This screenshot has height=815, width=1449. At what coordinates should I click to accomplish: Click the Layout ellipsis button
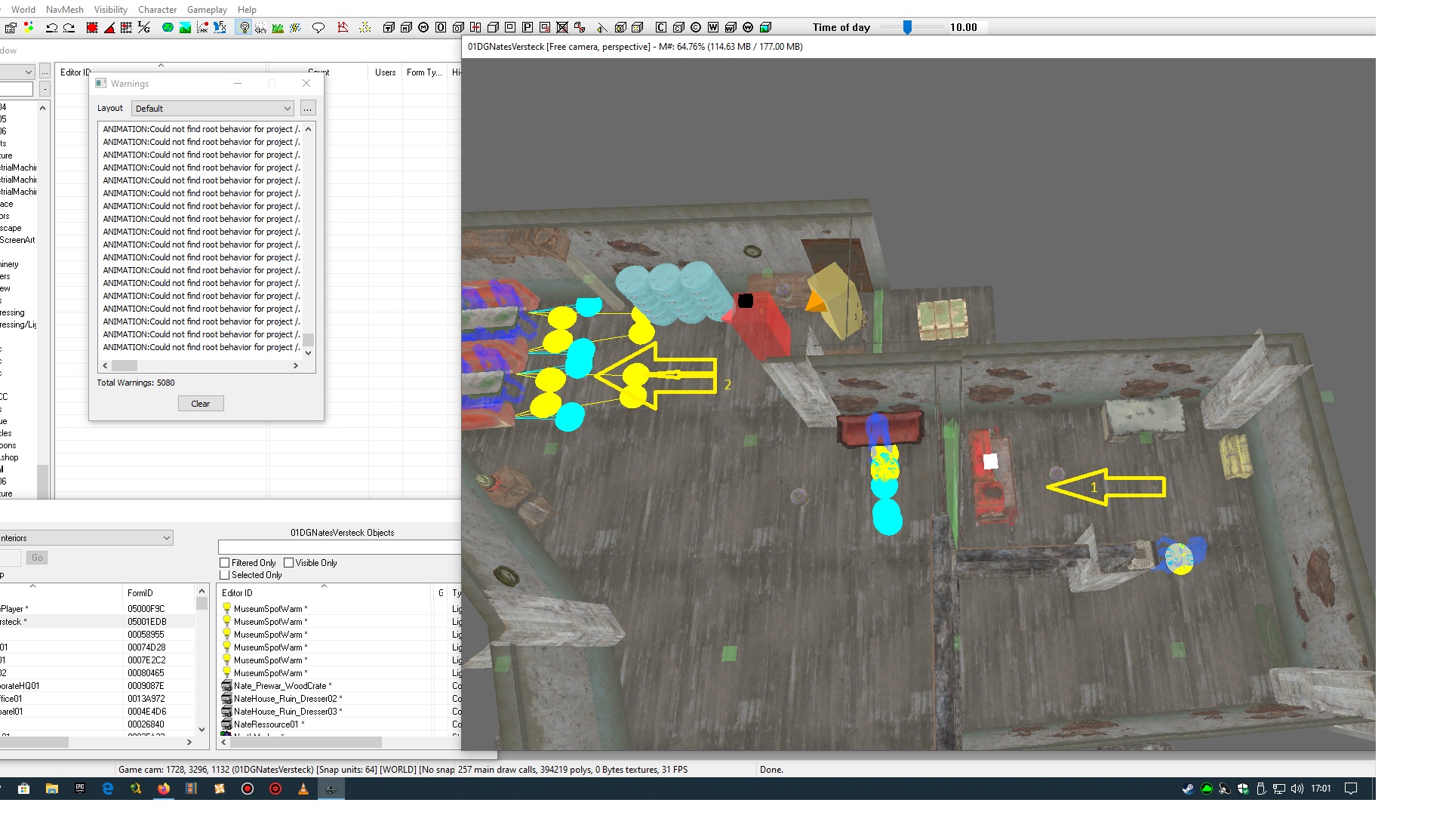pyautogui.click(x=307, y=109)
